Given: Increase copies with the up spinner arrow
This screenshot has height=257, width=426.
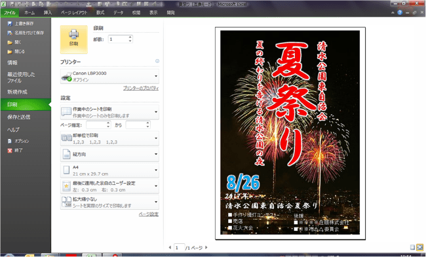Looking at the screenshot, I should pyautogui.click(x=130, y=37).
